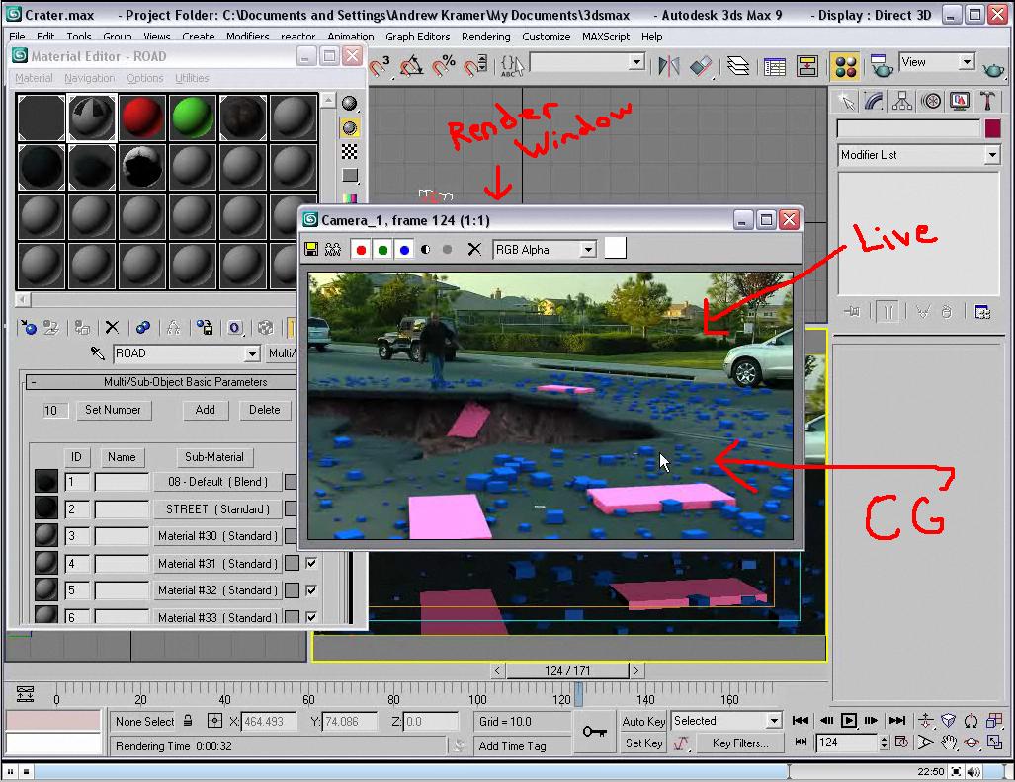This screenshot has width=1015, height=782.
Task: Click the object color swatch in Modify panel
Action: tap(992, 128)
